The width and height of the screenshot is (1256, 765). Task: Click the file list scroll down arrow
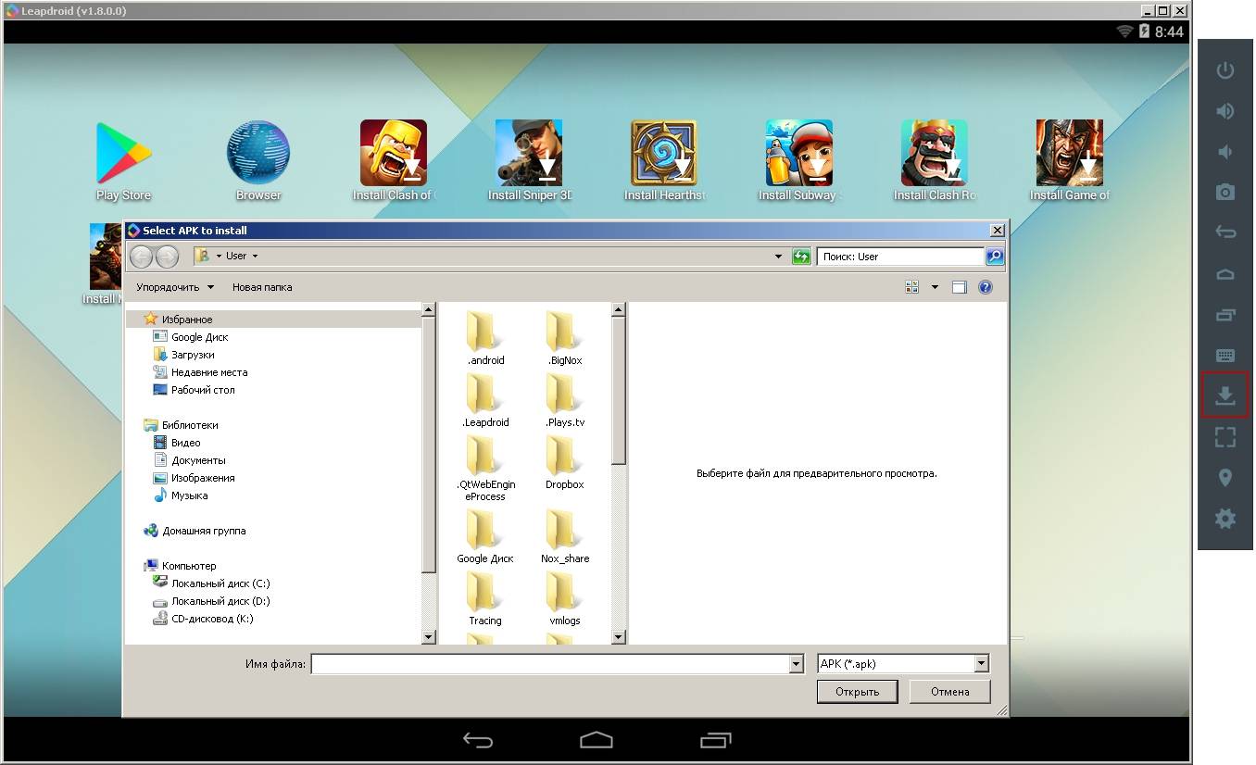tap(619, 636)
